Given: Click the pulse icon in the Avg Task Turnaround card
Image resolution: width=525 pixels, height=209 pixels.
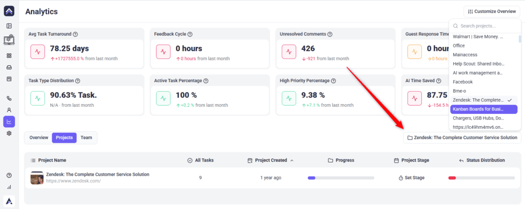Looking at the screenshot, I should [38, 52].
